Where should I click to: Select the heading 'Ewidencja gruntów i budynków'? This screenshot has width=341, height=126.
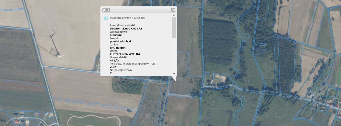point(127,18)
